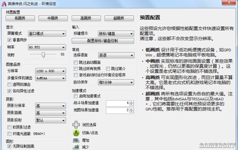Click the 战斗场景加速值 input field
Screen dimensions: 238x150
point(118,103)
